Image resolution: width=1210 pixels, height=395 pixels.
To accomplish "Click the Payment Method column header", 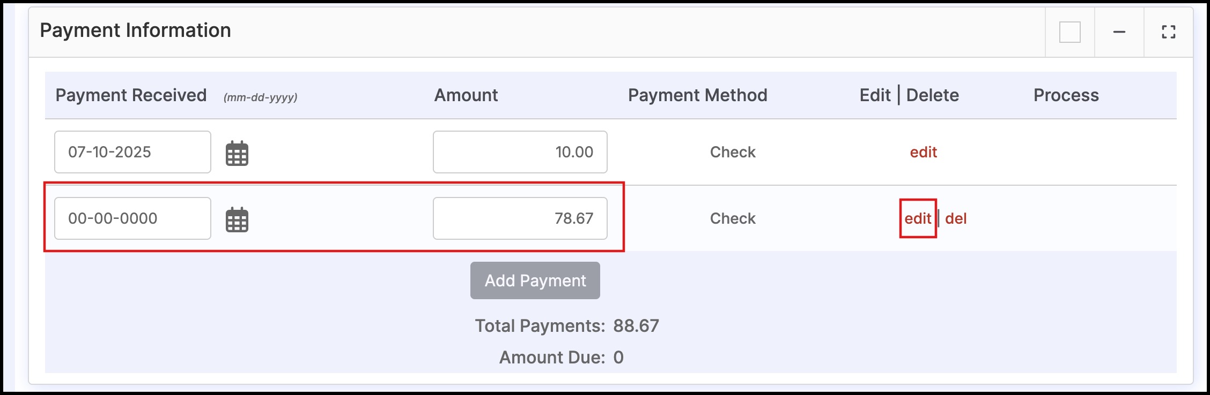I will [697, 95].
